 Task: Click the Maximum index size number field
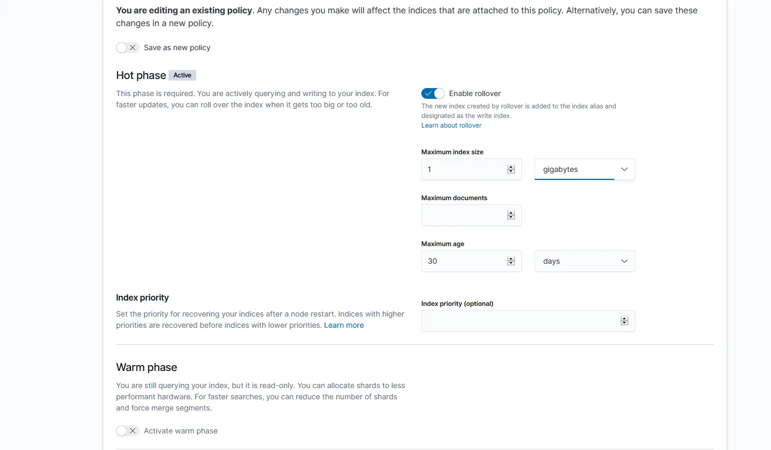463,169
